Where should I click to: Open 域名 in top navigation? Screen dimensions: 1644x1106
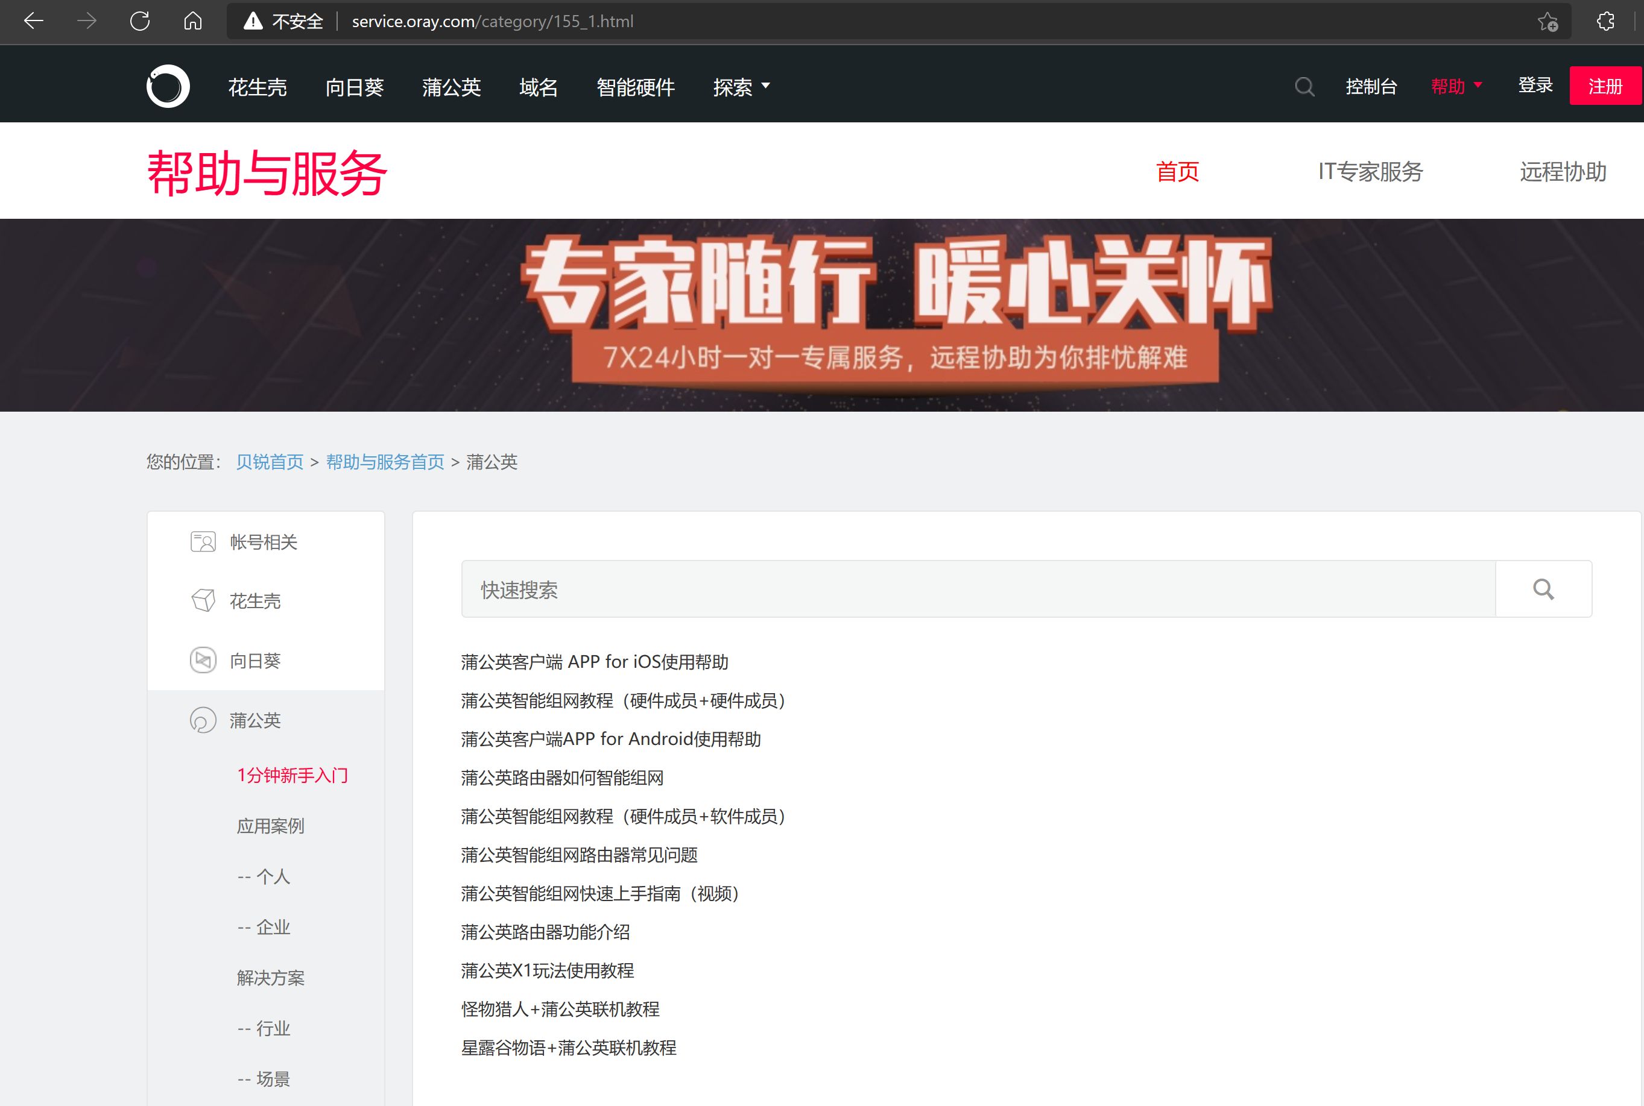539,87
